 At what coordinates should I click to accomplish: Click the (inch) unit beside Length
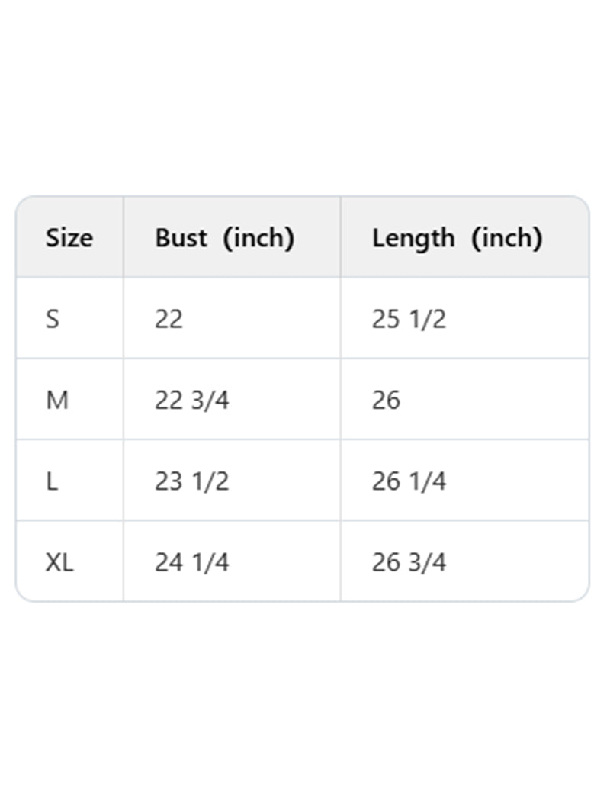point(506,238)
